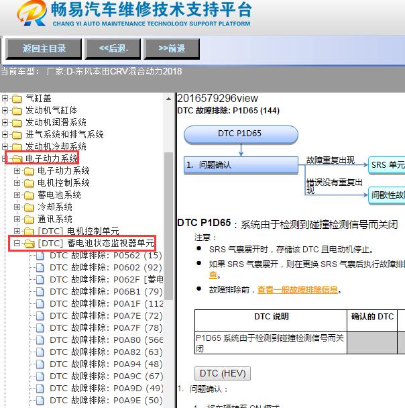
Task: Click the P0A9C (67) document icon
Action: click(x=40, y=376)
